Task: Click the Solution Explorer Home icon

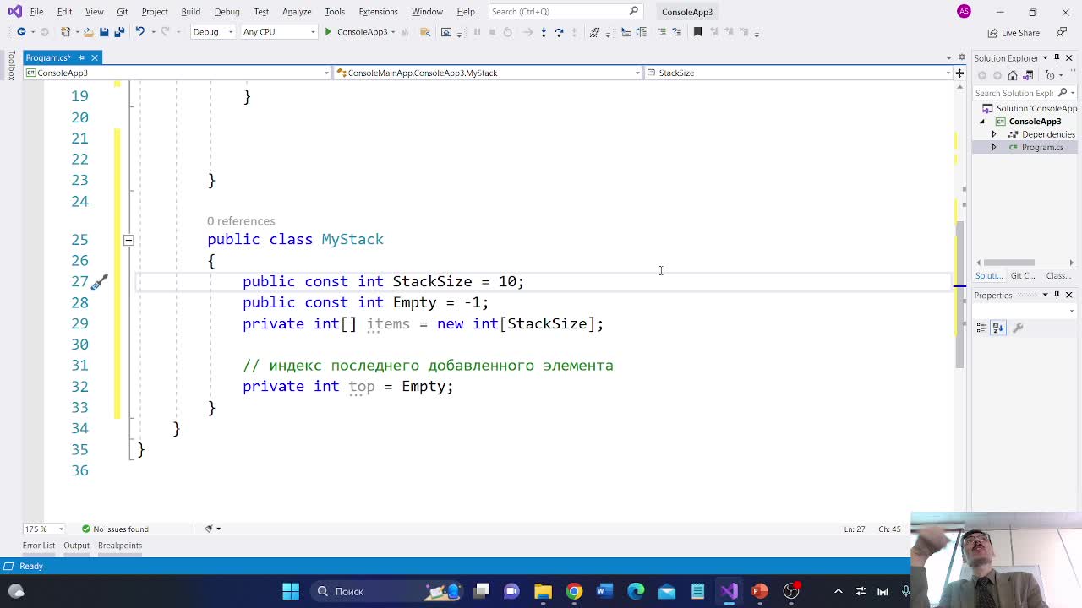Action: [1013, 75]
